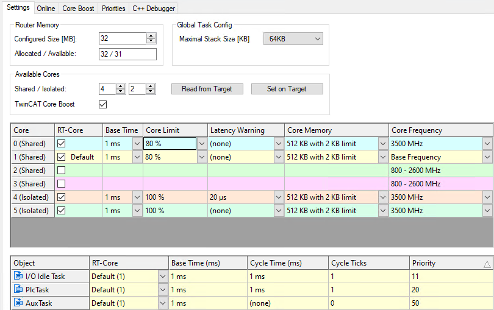Screen dimensions: 494x310
Task: Open Core Frequency dropdown for Core 1
Action: pos(487,157)
